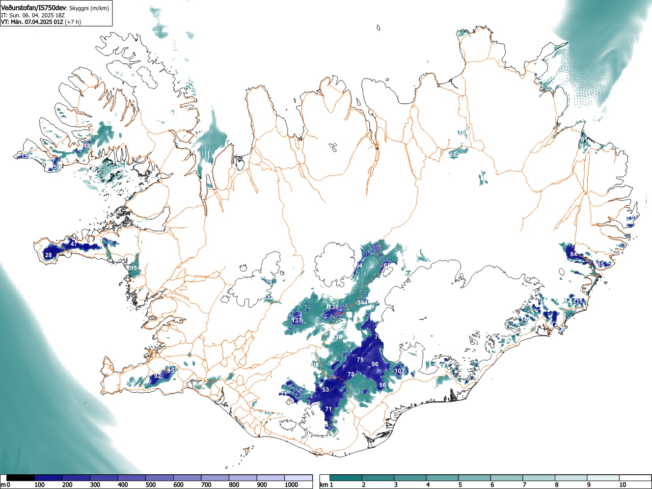Click the visibility value '852' in the north

454,154
